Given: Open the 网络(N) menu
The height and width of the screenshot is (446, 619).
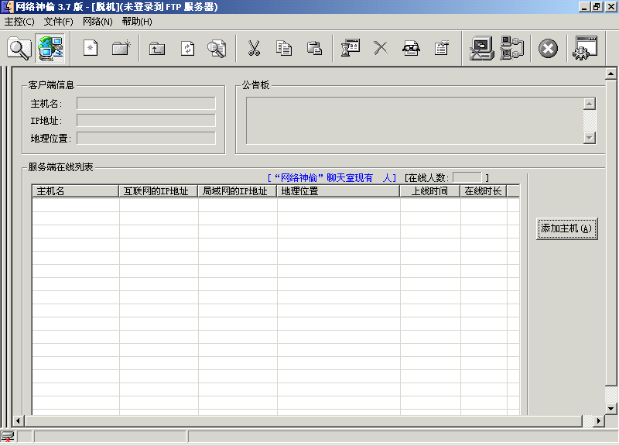Looking at the screenshot, I should coord(96,22).
